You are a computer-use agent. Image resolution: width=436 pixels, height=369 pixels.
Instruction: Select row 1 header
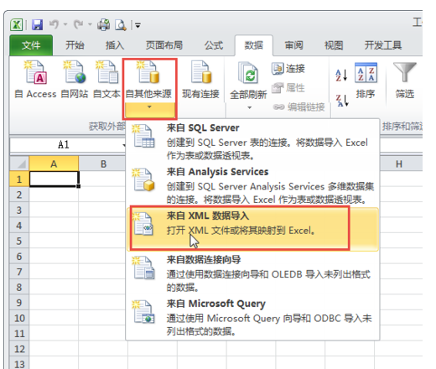click(19, 179)
